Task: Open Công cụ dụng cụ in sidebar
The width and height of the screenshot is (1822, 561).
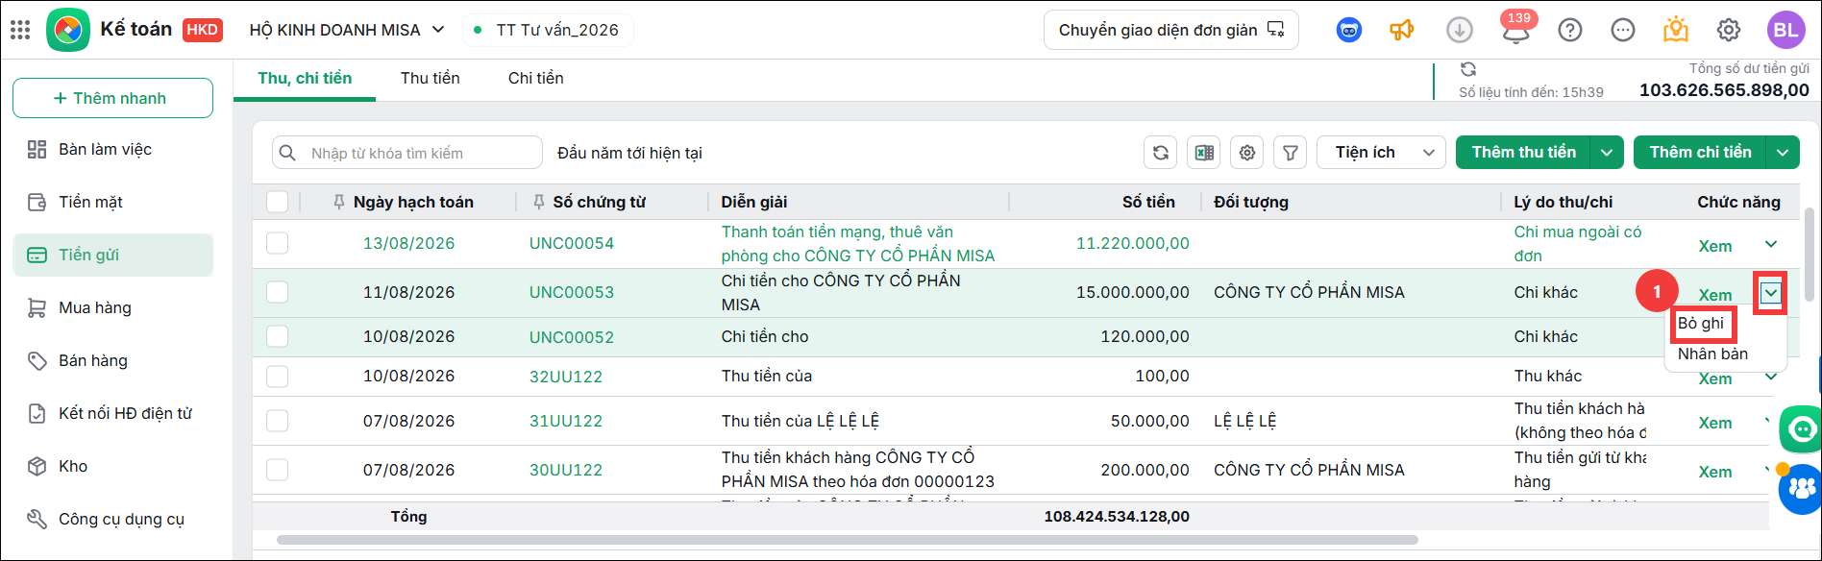Action: click(x=113, y=519)
